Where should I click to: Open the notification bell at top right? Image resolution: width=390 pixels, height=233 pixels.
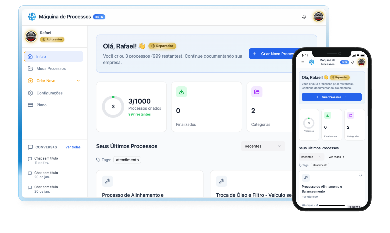pyautogui.click(x=304, y=16)
